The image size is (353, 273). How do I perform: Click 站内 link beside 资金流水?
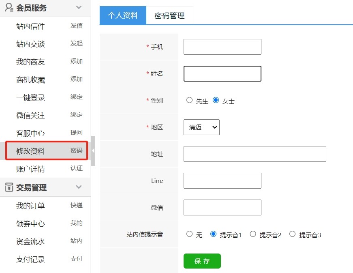point(77,241)
